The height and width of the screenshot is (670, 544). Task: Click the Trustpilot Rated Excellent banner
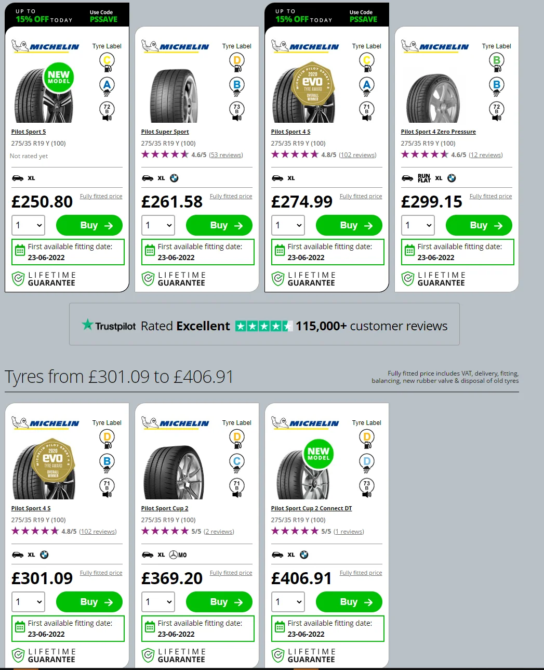coord(264,324)
